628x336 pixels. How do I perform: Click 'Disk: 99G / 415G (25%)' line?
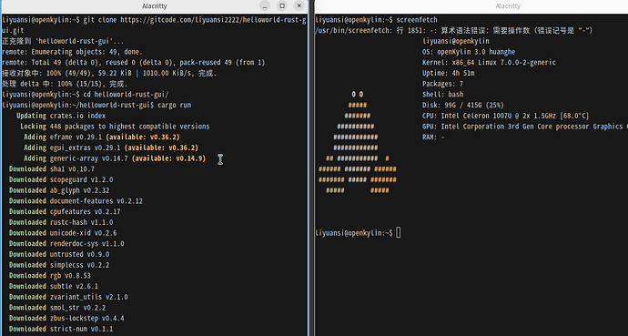coord(463,105)
